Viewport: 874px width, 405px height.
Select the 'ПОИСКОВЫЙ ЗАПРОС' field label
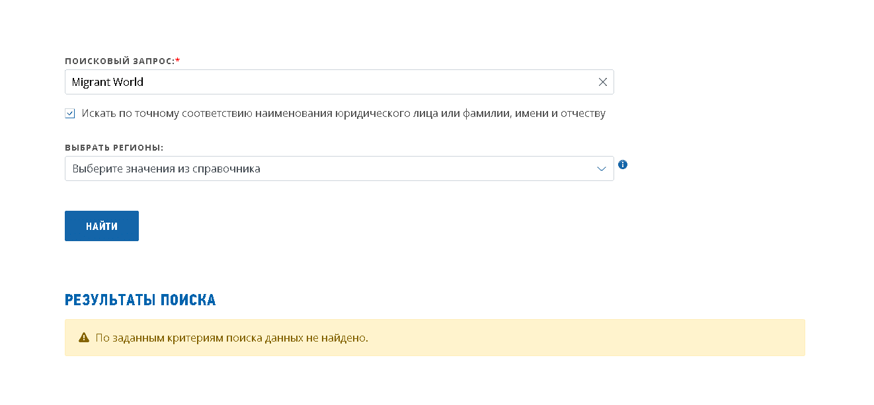pyautogui.click(x=120, y=59)
